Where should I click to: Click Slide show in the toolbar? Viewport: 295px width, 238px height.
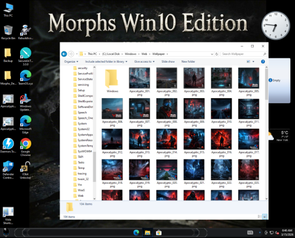tap(168, 61)
